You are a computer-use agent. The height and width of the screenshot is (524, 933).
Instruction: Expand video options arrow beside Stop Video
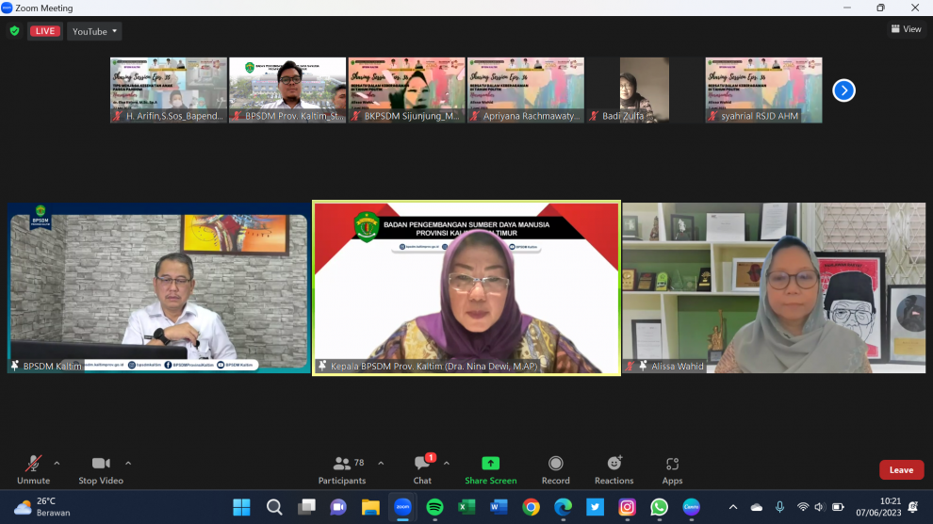coord(128,463)
